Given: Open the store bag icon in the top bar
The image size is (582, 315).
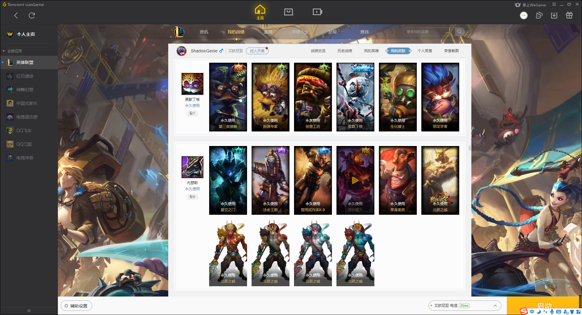Looking at the screenshot, I should (288, 12).
